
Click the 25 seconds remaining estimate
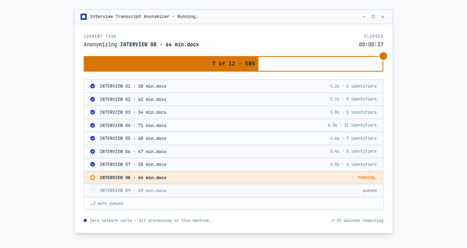358,220
